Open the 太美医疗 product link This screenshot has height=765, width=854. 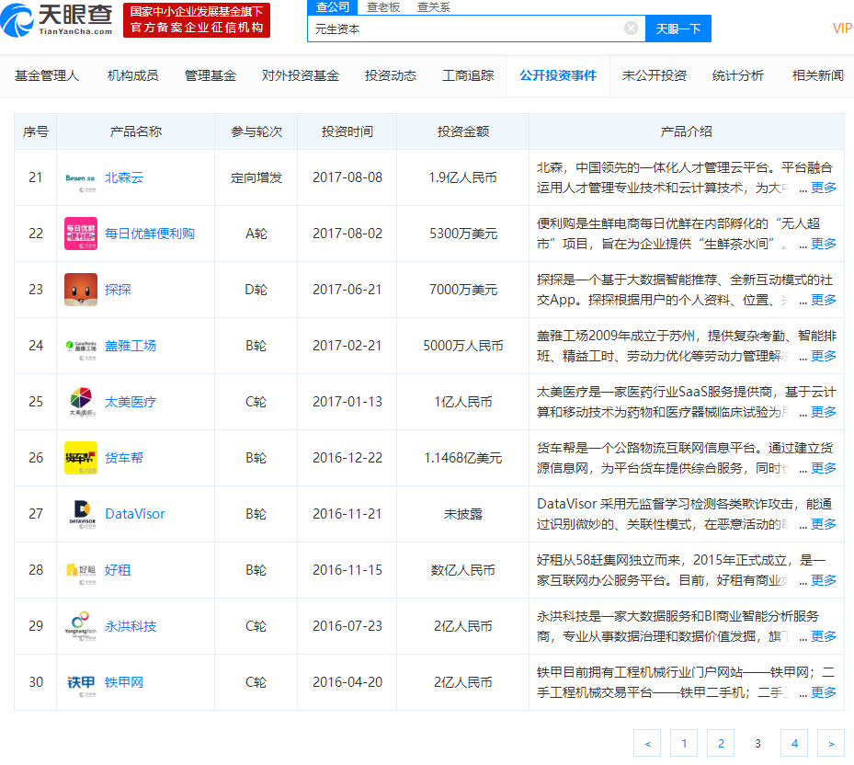point(131,402)
